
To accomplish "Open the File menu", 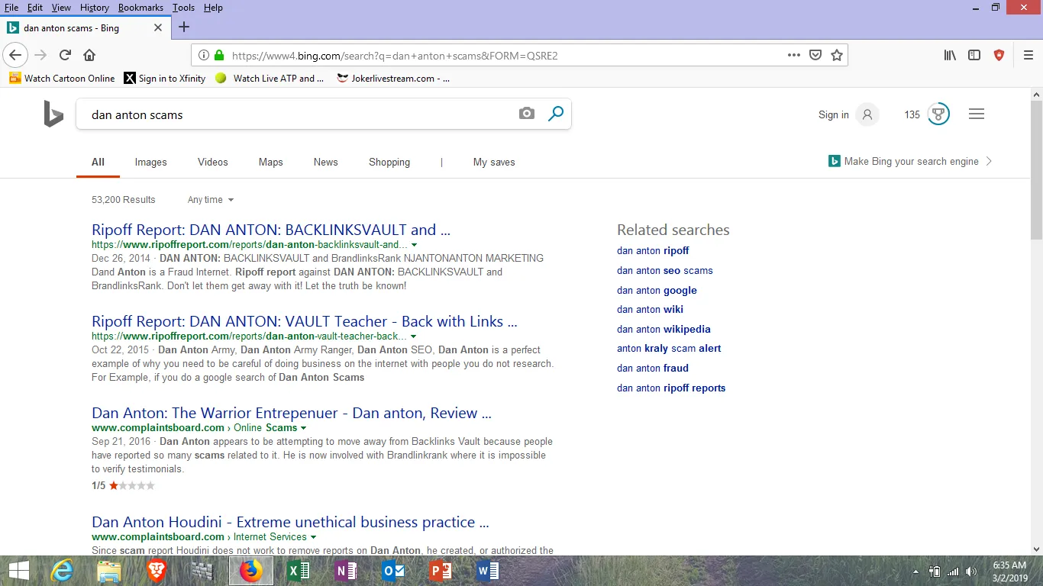I will [11, 8].
